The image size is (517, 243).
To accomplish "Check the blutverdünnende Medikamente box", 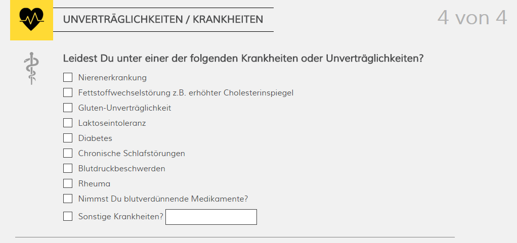I will [x=68, y=199].
